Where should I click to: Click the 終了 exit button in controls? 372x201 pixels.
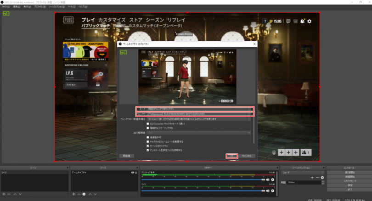[x=349, y=190]
